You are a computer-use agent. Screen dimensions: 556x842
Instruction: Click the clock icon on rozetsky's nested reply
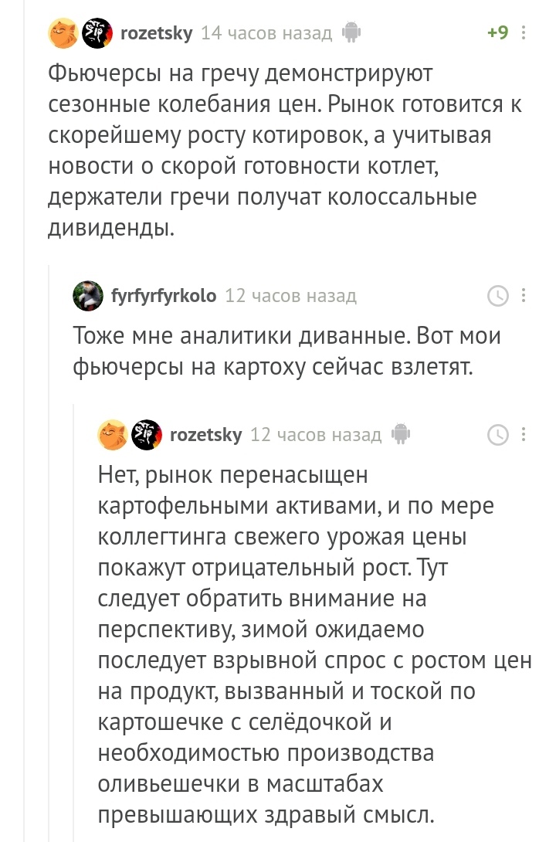point(498,435)
